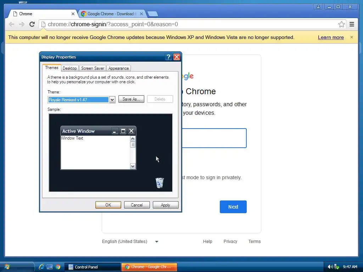The image size is (363, 272).
Task: Close the Display Properties dialog
Action: [x=177, y=57]
